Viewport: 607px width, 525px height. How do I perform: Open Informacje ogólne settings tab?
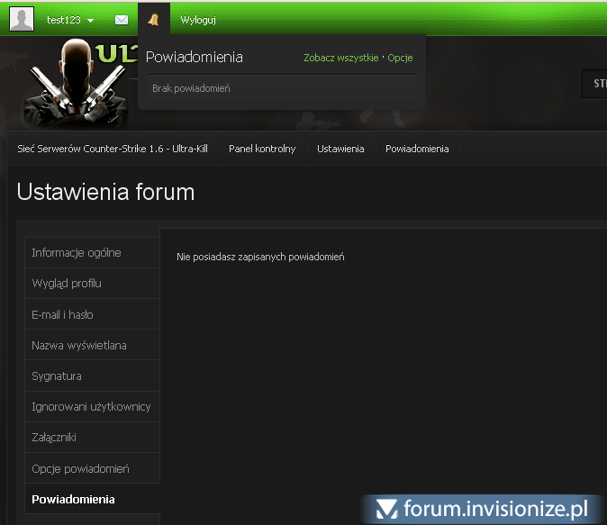click(x=77, y=253)
